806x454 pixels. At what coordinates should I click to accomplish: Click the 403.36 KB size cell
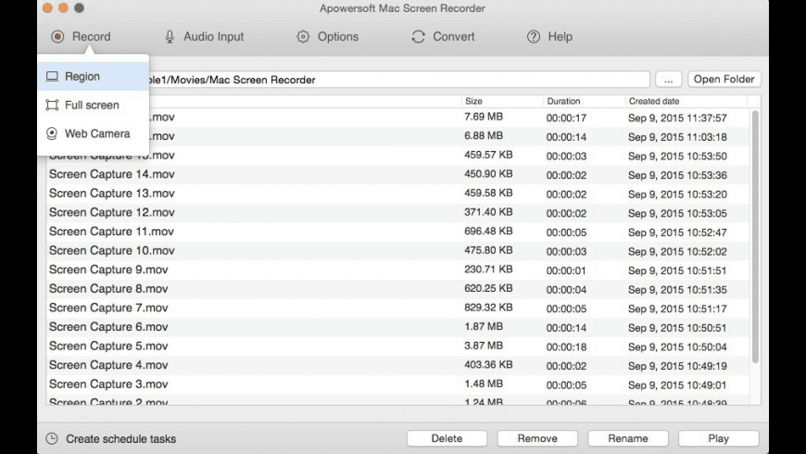488,364
